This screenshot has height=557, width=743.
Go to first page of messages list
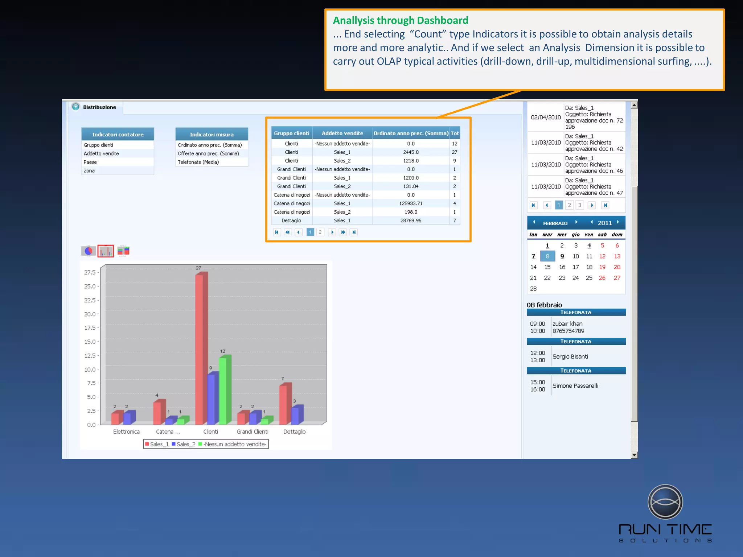point(533,205)
